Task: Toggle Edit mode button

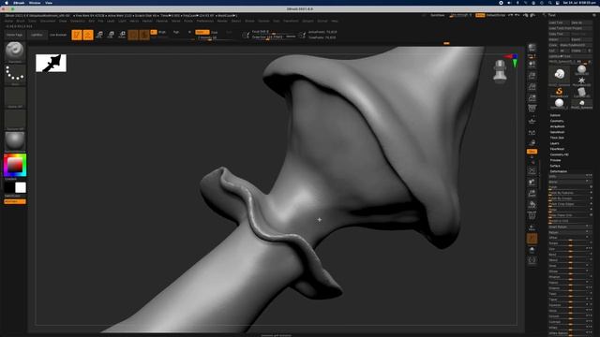Action: (x=77, y=35)
